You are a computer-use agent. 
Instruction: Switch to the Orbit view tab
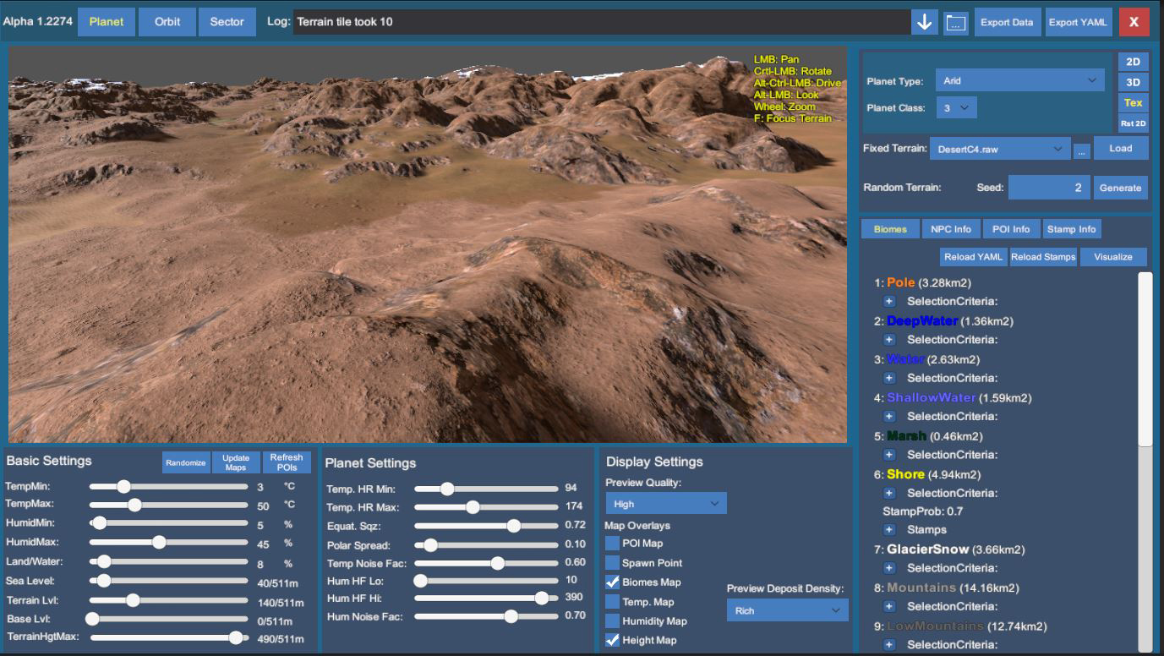tap(167, 22)
